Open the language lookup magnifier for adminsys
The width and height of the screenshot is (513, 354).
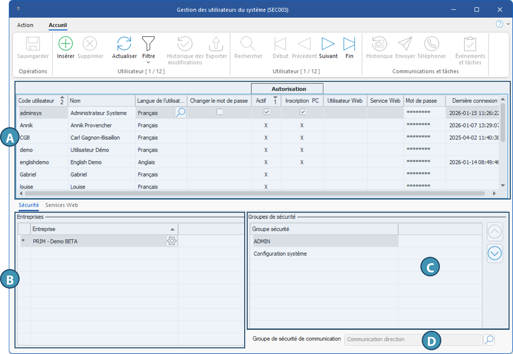coord(181,112)
